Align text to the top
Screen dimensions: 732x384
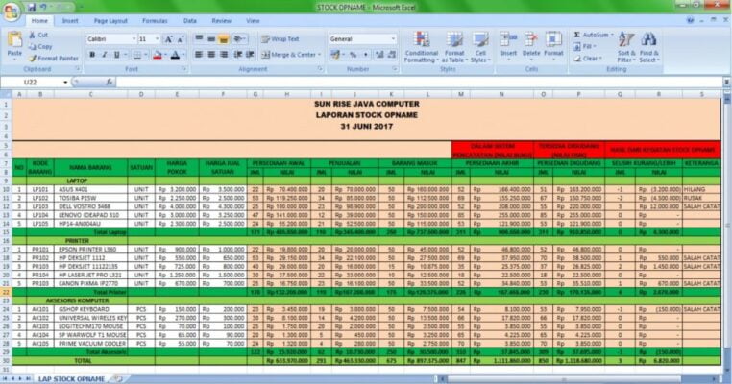click(199, 38)
